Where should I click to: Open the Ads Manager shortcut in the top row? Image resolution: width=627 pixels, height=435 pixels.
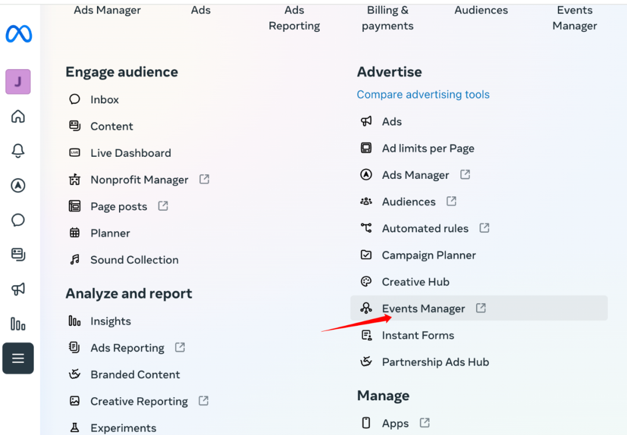click(x=107, y=10)
